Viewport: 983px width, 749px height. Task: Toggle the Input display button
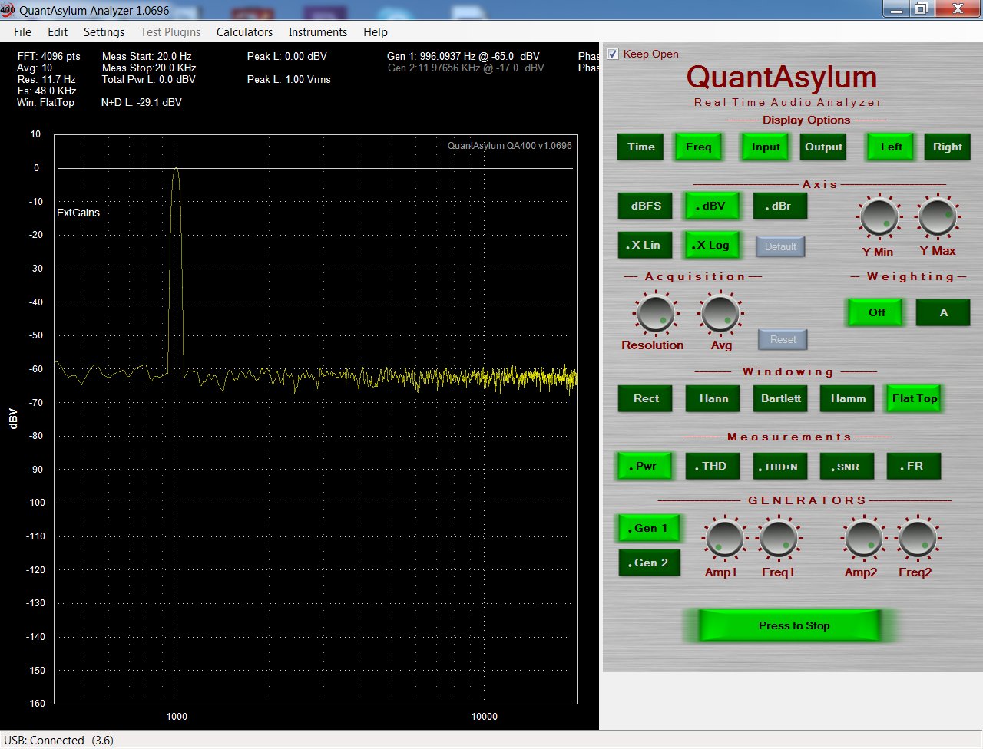[x=766, y=147]
